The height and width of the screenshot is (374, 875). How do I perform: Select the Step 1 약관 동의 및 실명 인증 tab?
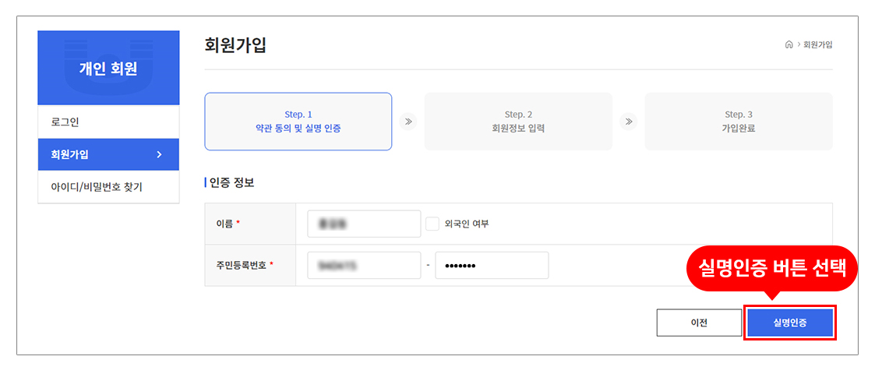pyautogui.click(x=298, y=122)
